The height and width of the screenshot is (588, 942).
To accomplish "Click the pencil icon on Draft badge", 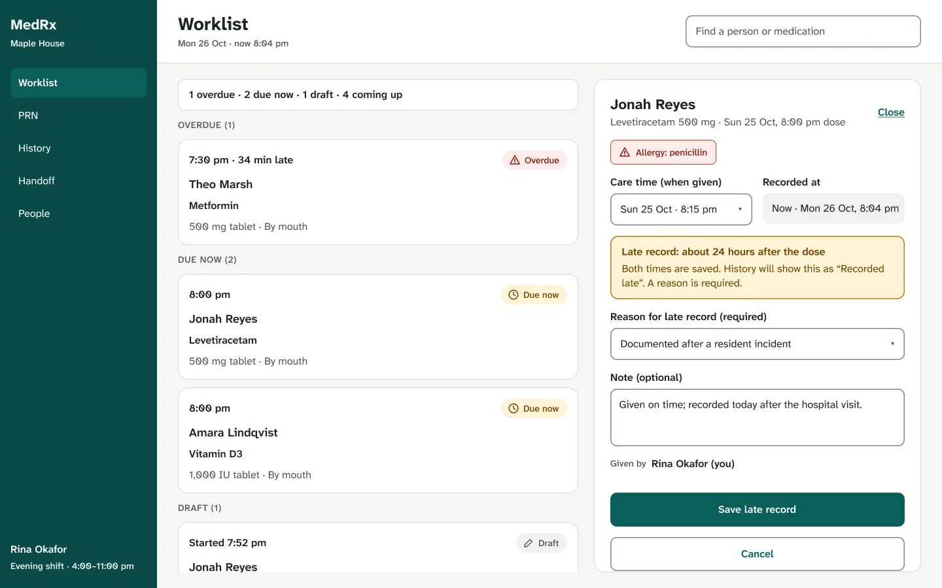I will tap(529, 543).
